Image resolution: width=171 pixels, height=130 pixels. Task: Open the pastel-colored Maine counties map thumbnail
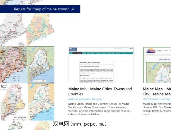(40, 30)
